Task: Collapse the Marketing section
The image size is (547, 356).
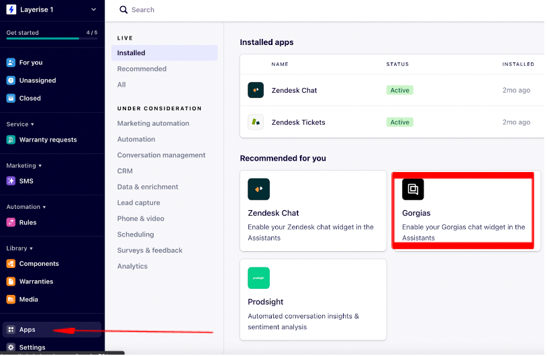Action: [x=23, y=165]
